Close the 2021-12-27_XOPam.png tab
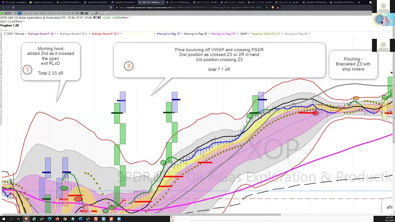The image size is (395, 222). click(163, 2)
